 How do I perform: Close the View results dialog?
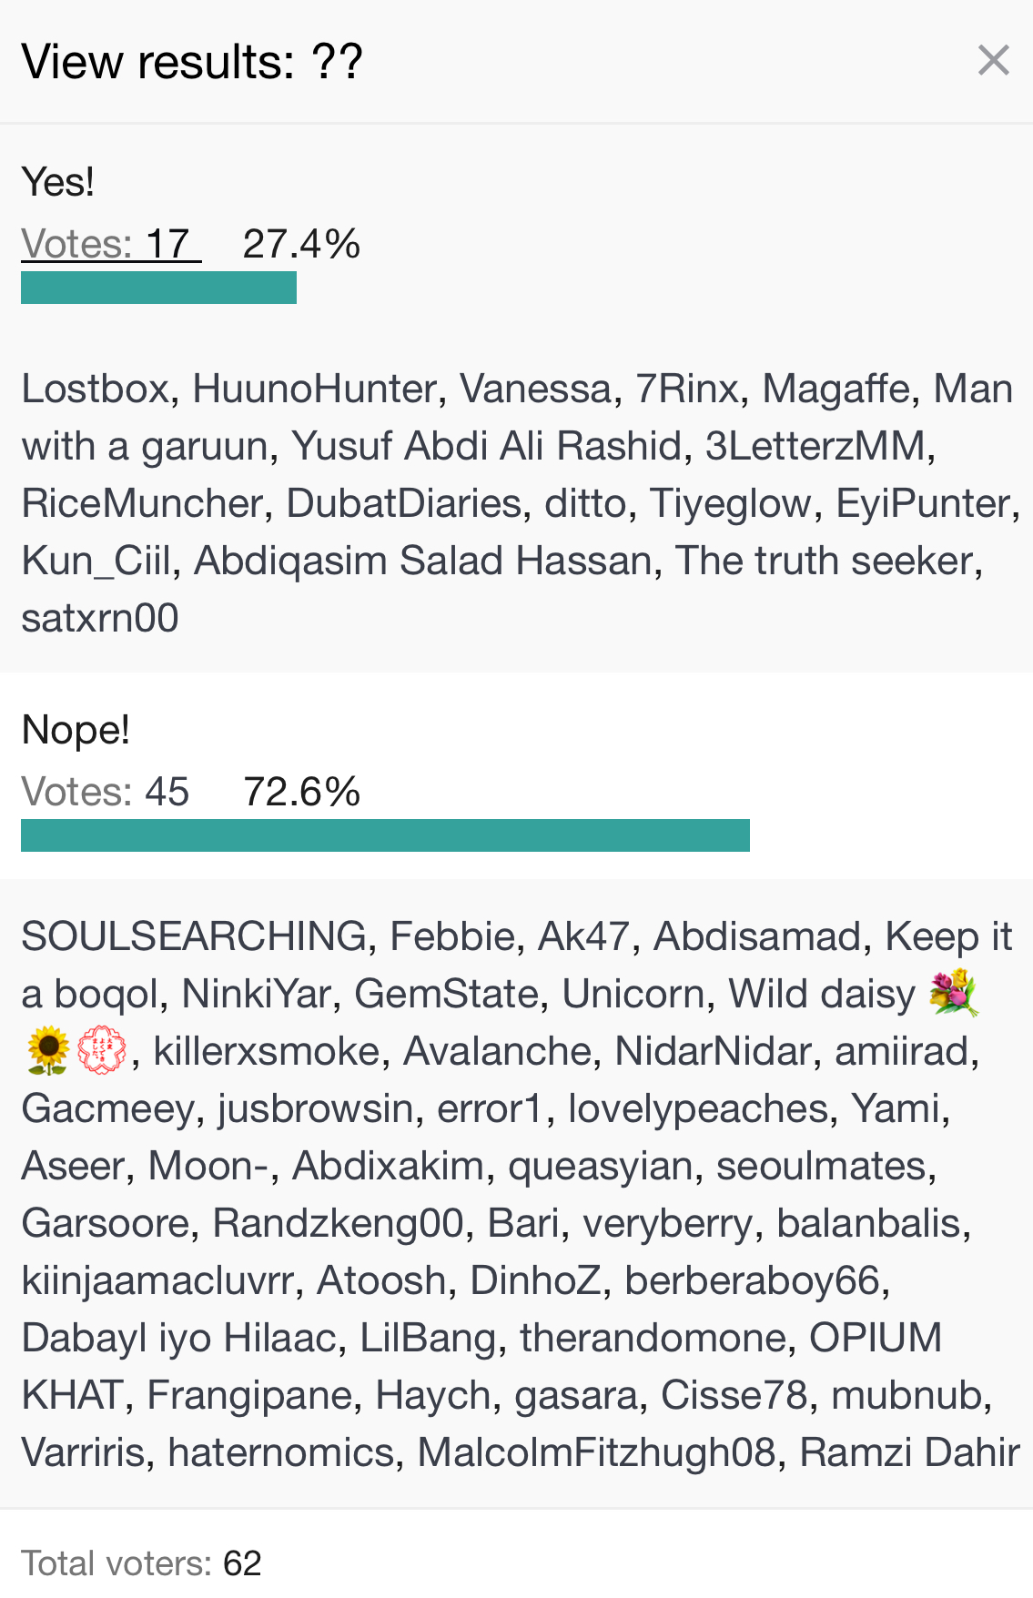(x=993, y=61)
